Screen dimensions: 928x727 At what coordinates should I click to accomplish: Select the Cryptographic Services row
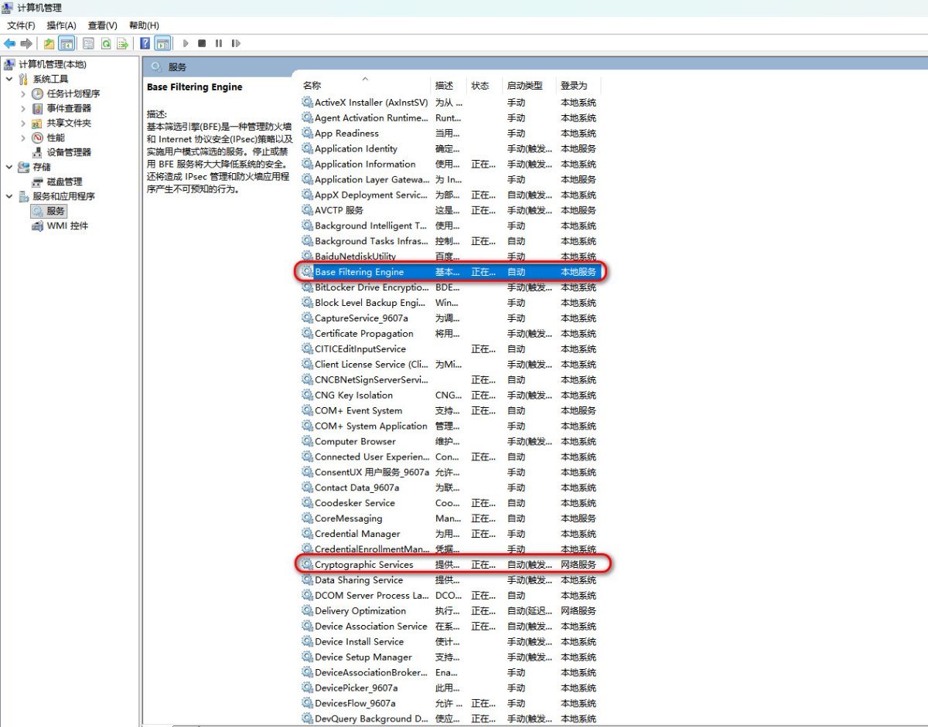coord(363,565)
